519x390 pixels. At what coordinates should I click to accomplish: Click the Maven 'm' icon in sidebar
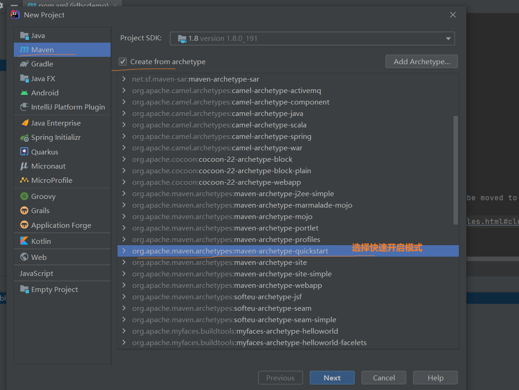tap(24, 49)
